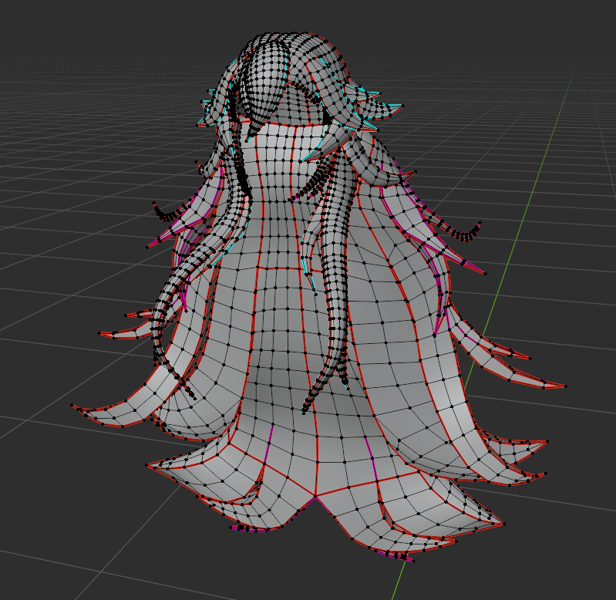Select the tip vertex of the long front hair strand
Screen dimensions: 616x600
304,412
